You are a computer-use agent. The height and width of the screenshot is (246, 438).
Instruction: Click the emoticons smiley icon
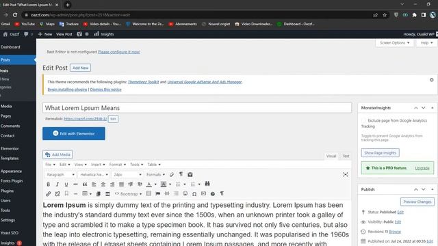point(185,193)
